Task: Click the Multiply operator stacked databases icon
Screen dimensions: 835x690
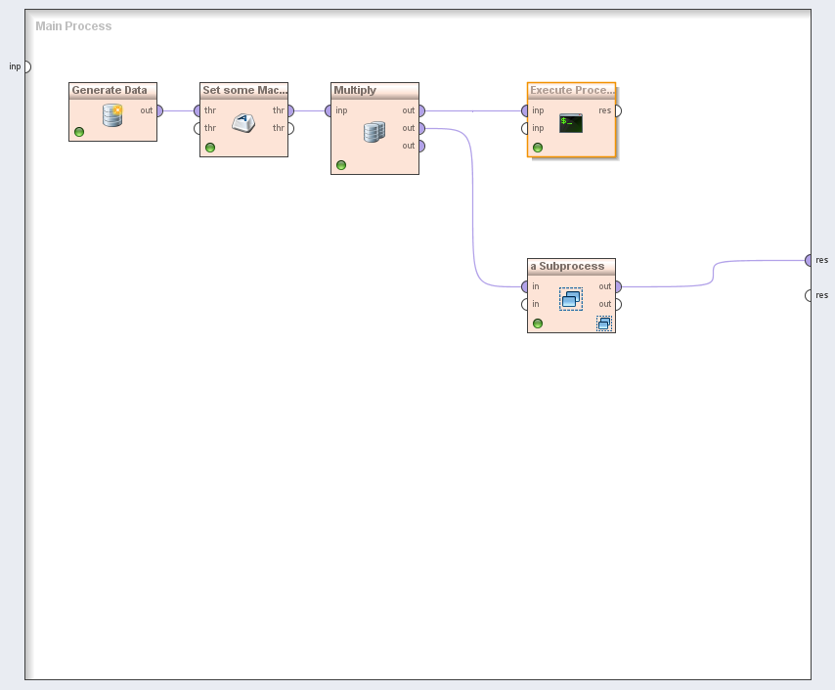Action: pos(374,131)
